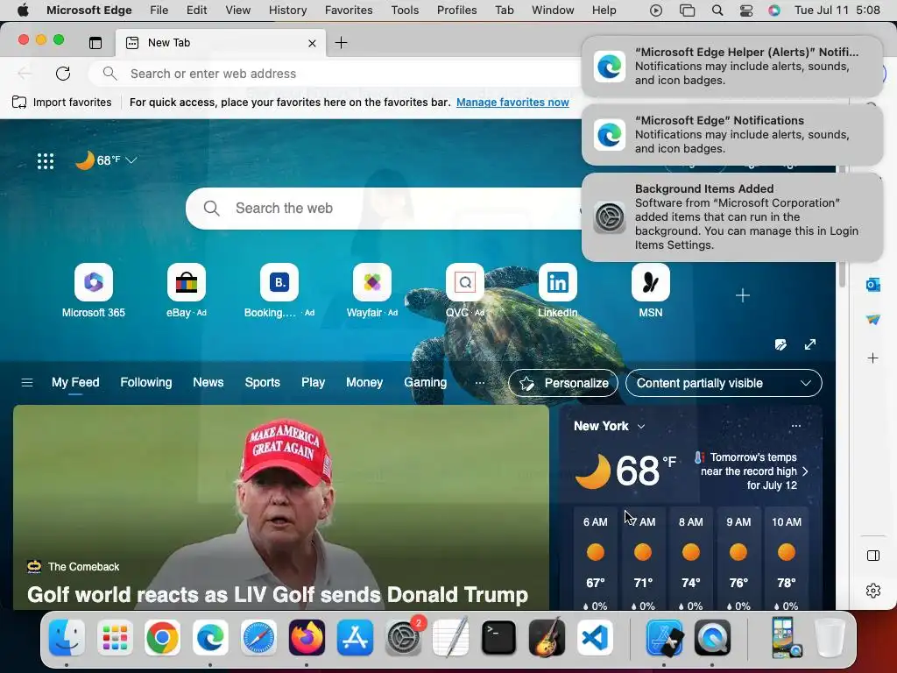Select the Following feed tab

coord(146,382)
